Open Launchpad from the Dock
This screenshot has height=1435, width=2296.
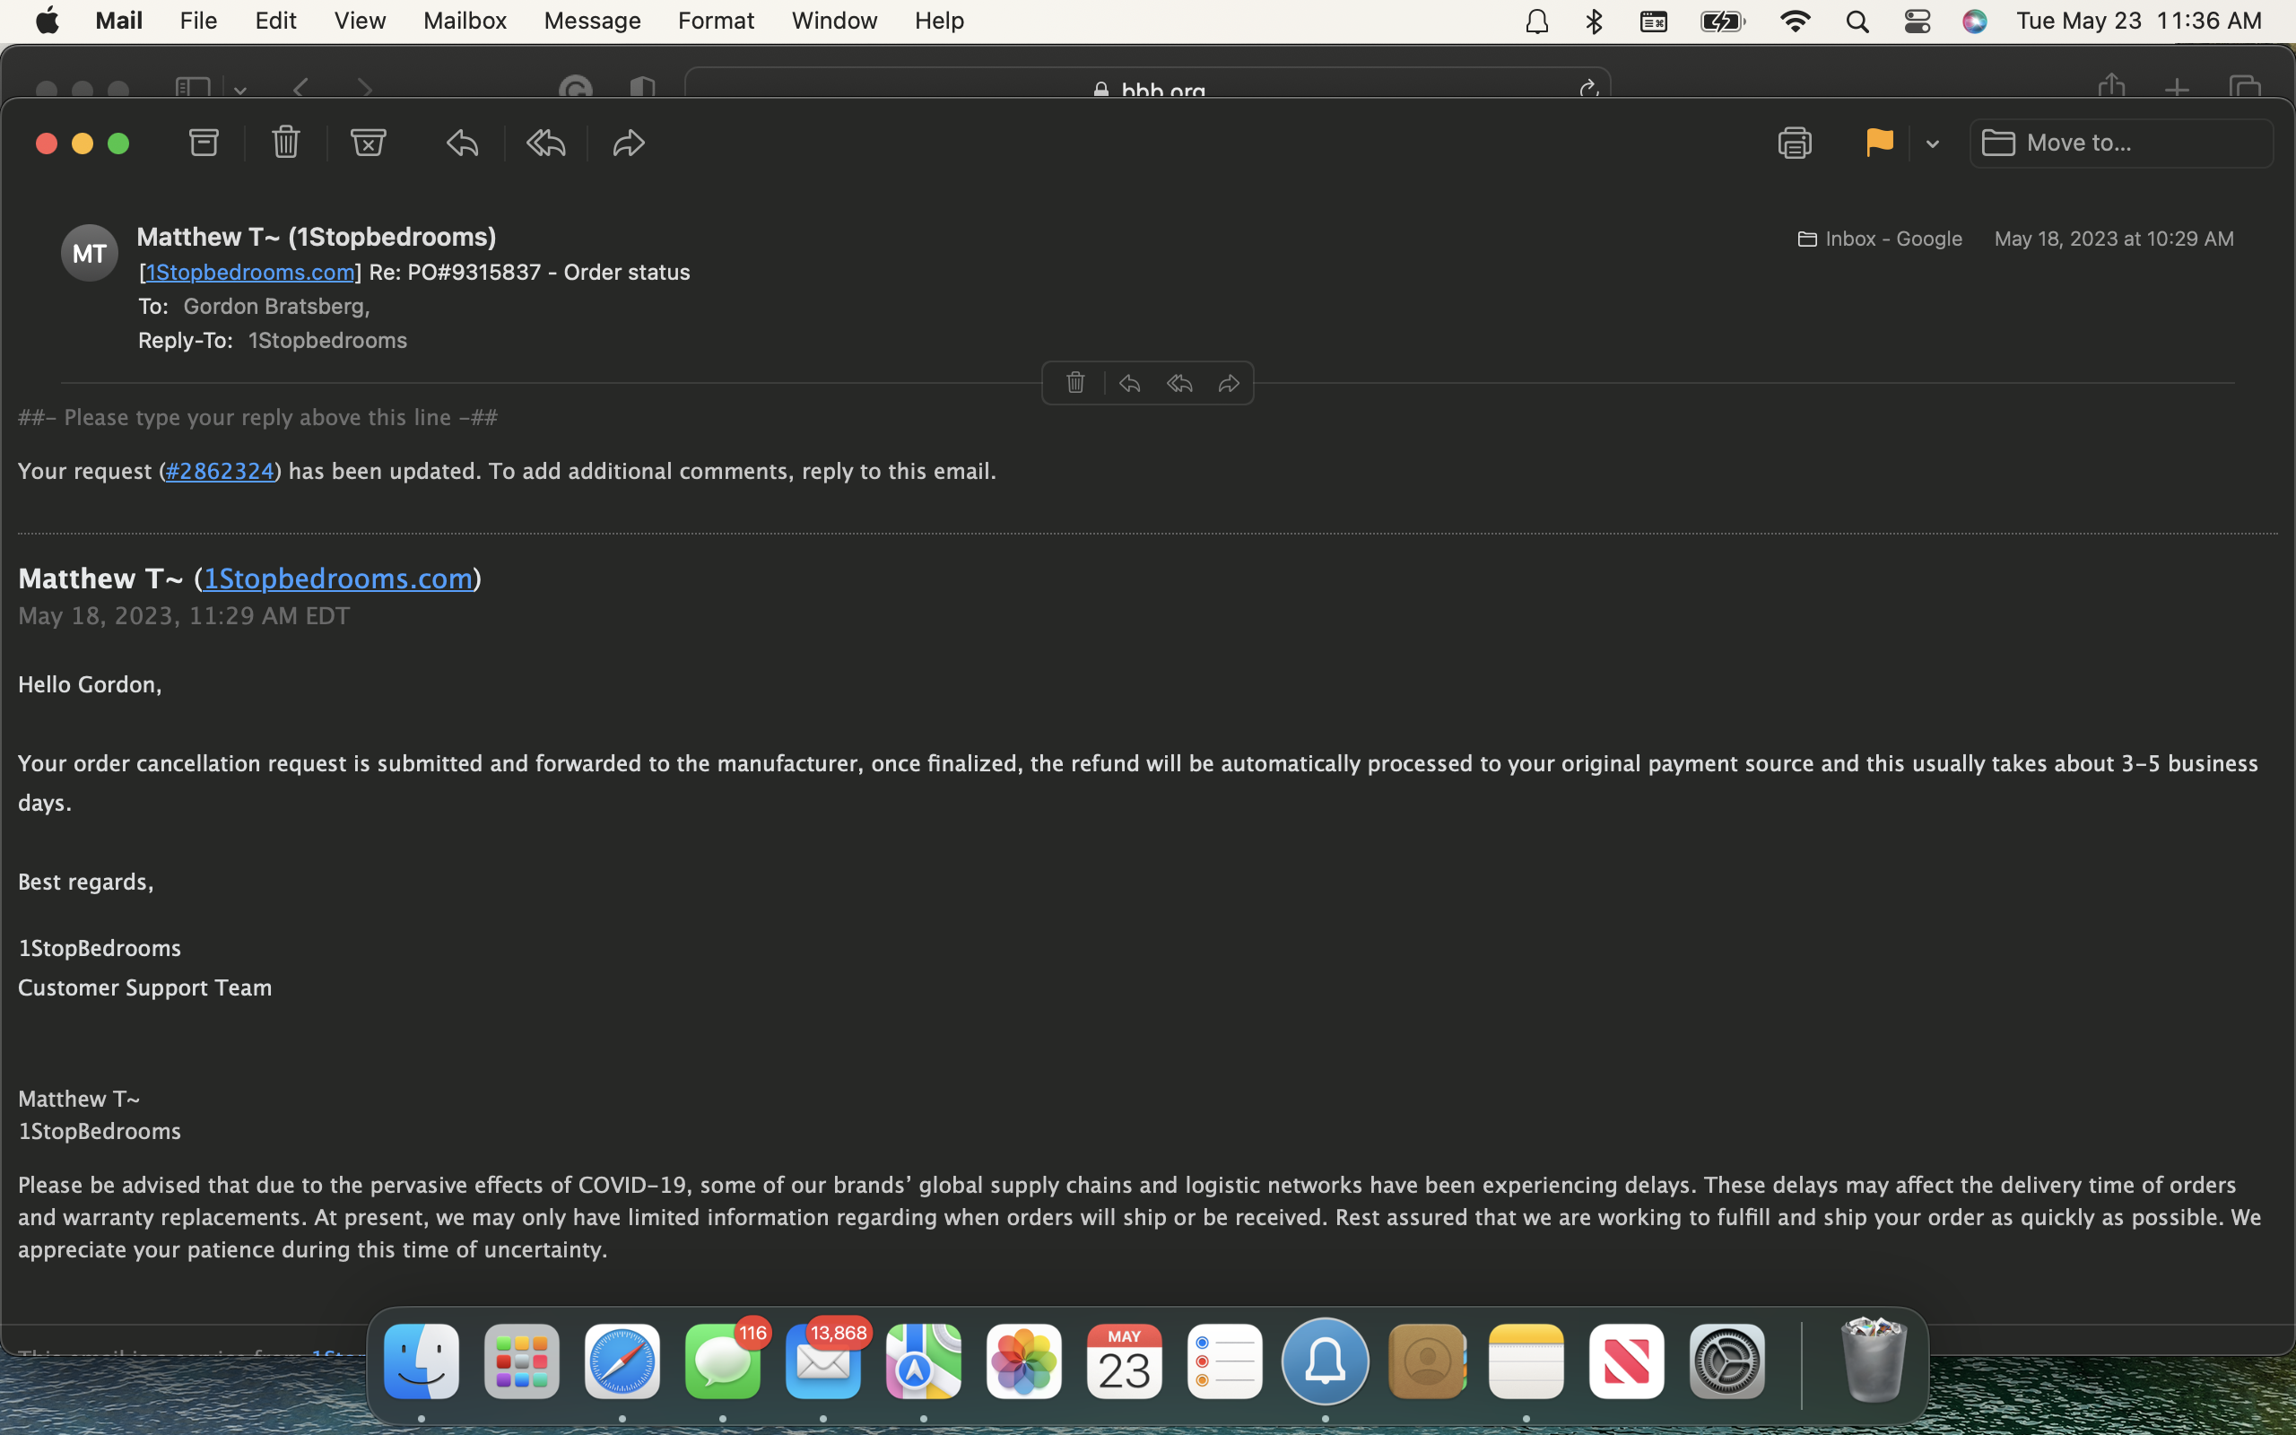(x=522, y=1361)
